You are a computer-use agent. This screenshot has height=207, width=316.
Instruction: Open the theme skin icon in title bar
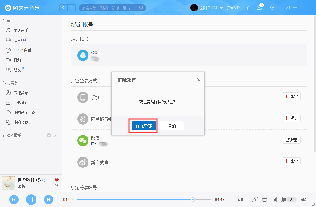(x=246, y=8)
